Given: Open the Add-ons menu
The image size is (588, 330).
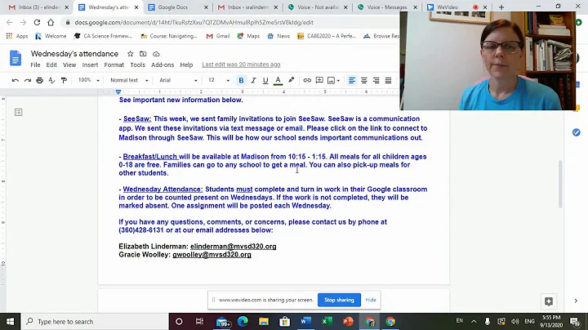Looking at the screenshot, I should click(163, 65).
